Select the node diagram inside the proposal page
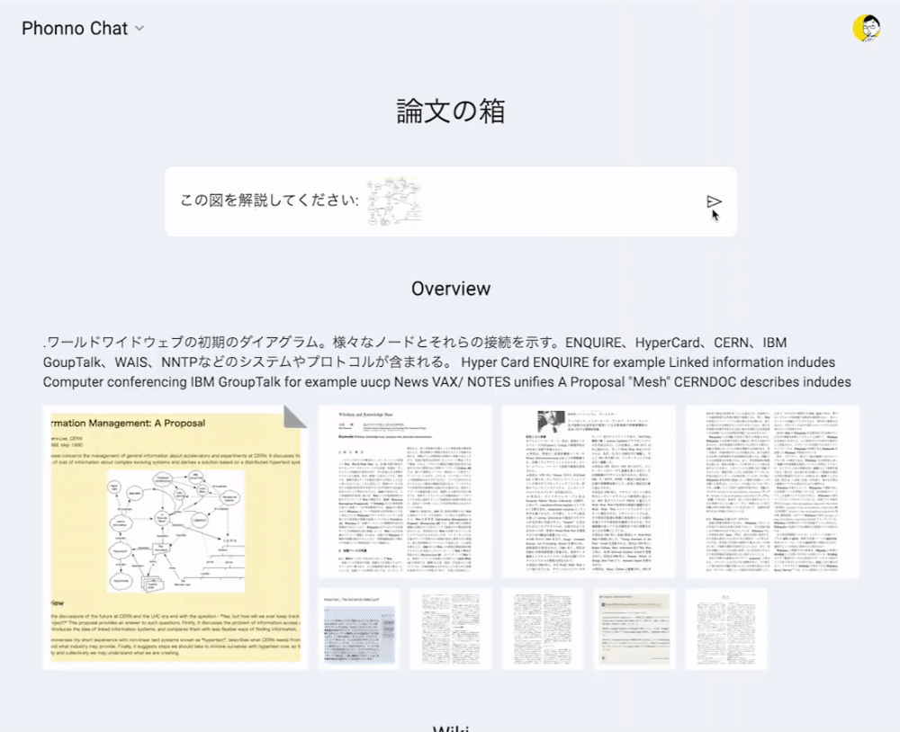 tap(176, 531)
